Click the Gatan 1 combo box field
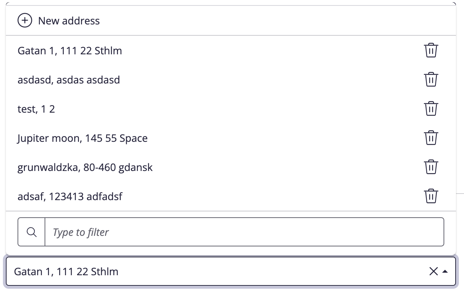The width and height of the screenshot is (464, 296). (231, 271)
